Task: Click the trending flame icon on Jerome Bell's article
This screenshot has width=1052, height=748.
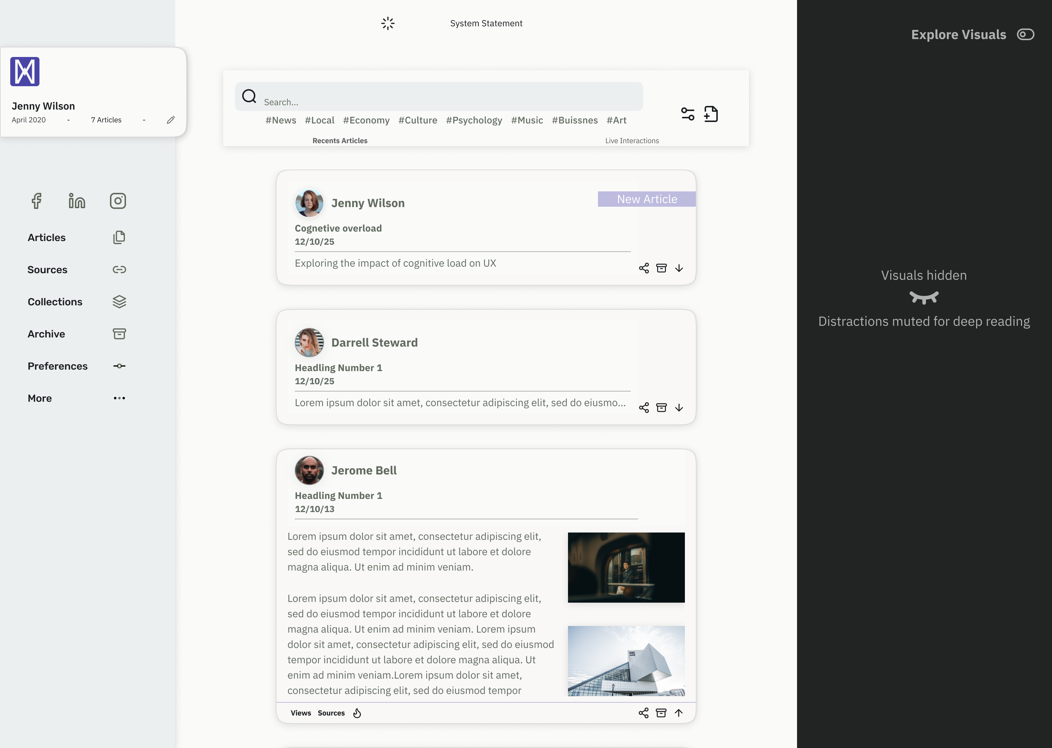Action: pos(357,713)
